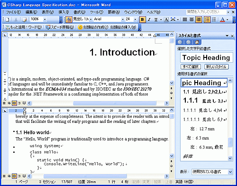Align text left with toolbar icon

(185, 19)
